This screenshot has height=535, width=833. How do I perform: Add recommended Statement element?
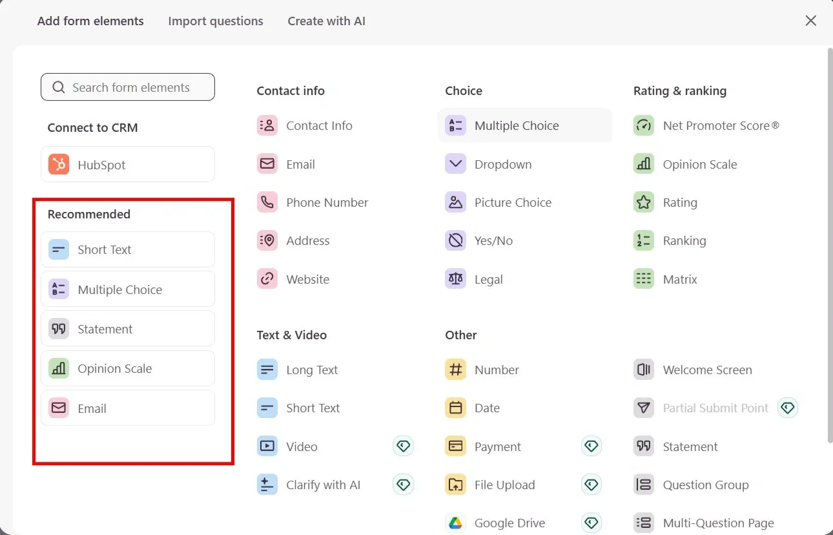[128, 329]
